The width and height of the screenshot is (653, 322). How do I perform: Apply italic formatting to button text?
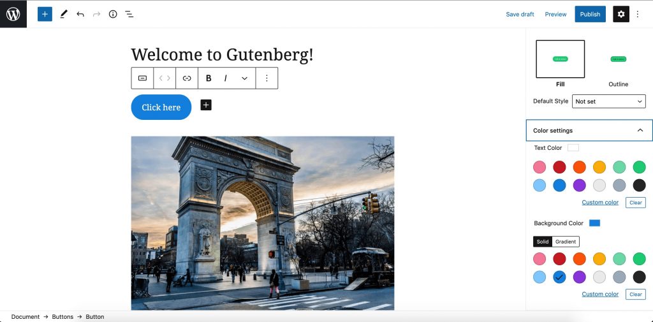(x=225, y=78)
